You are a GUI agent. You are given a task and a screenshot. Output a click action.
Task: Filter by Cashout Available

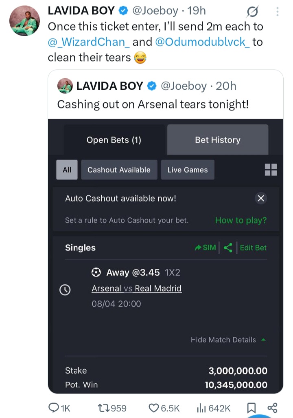click(x=119, y=170)
